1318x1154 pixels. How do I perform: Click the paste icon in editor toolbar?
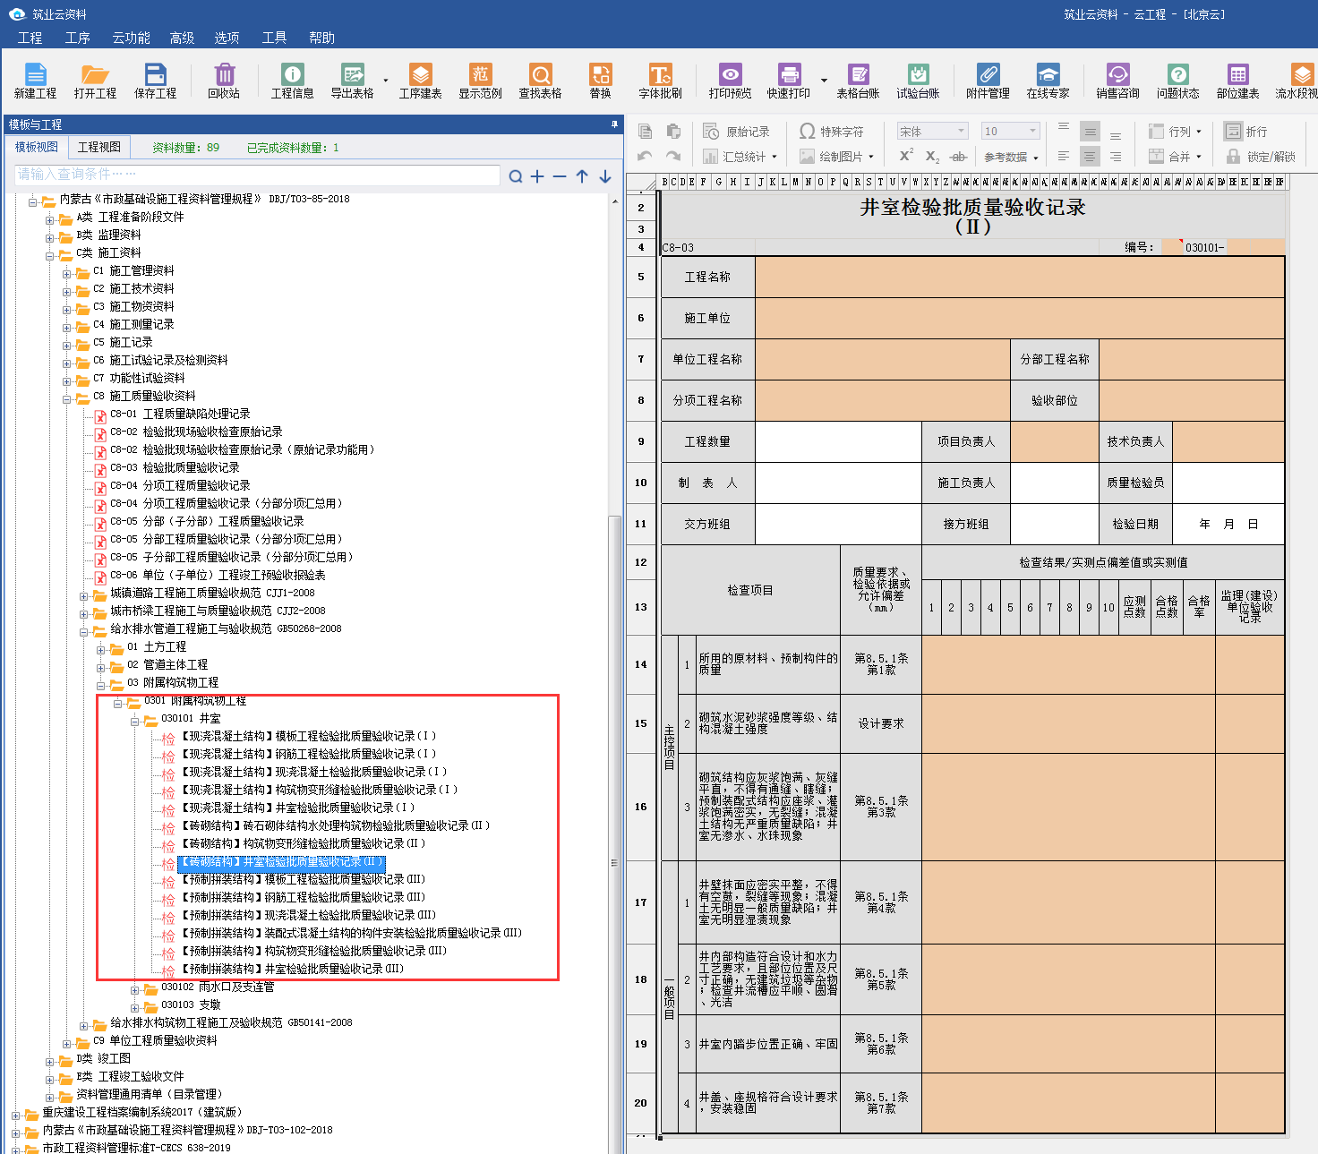(673, 132)
